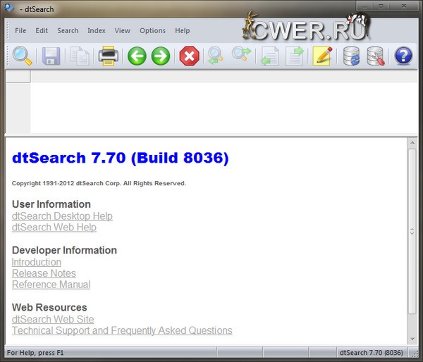
Task: Click the database index refresh icon
Action: (x=351, y=56)
